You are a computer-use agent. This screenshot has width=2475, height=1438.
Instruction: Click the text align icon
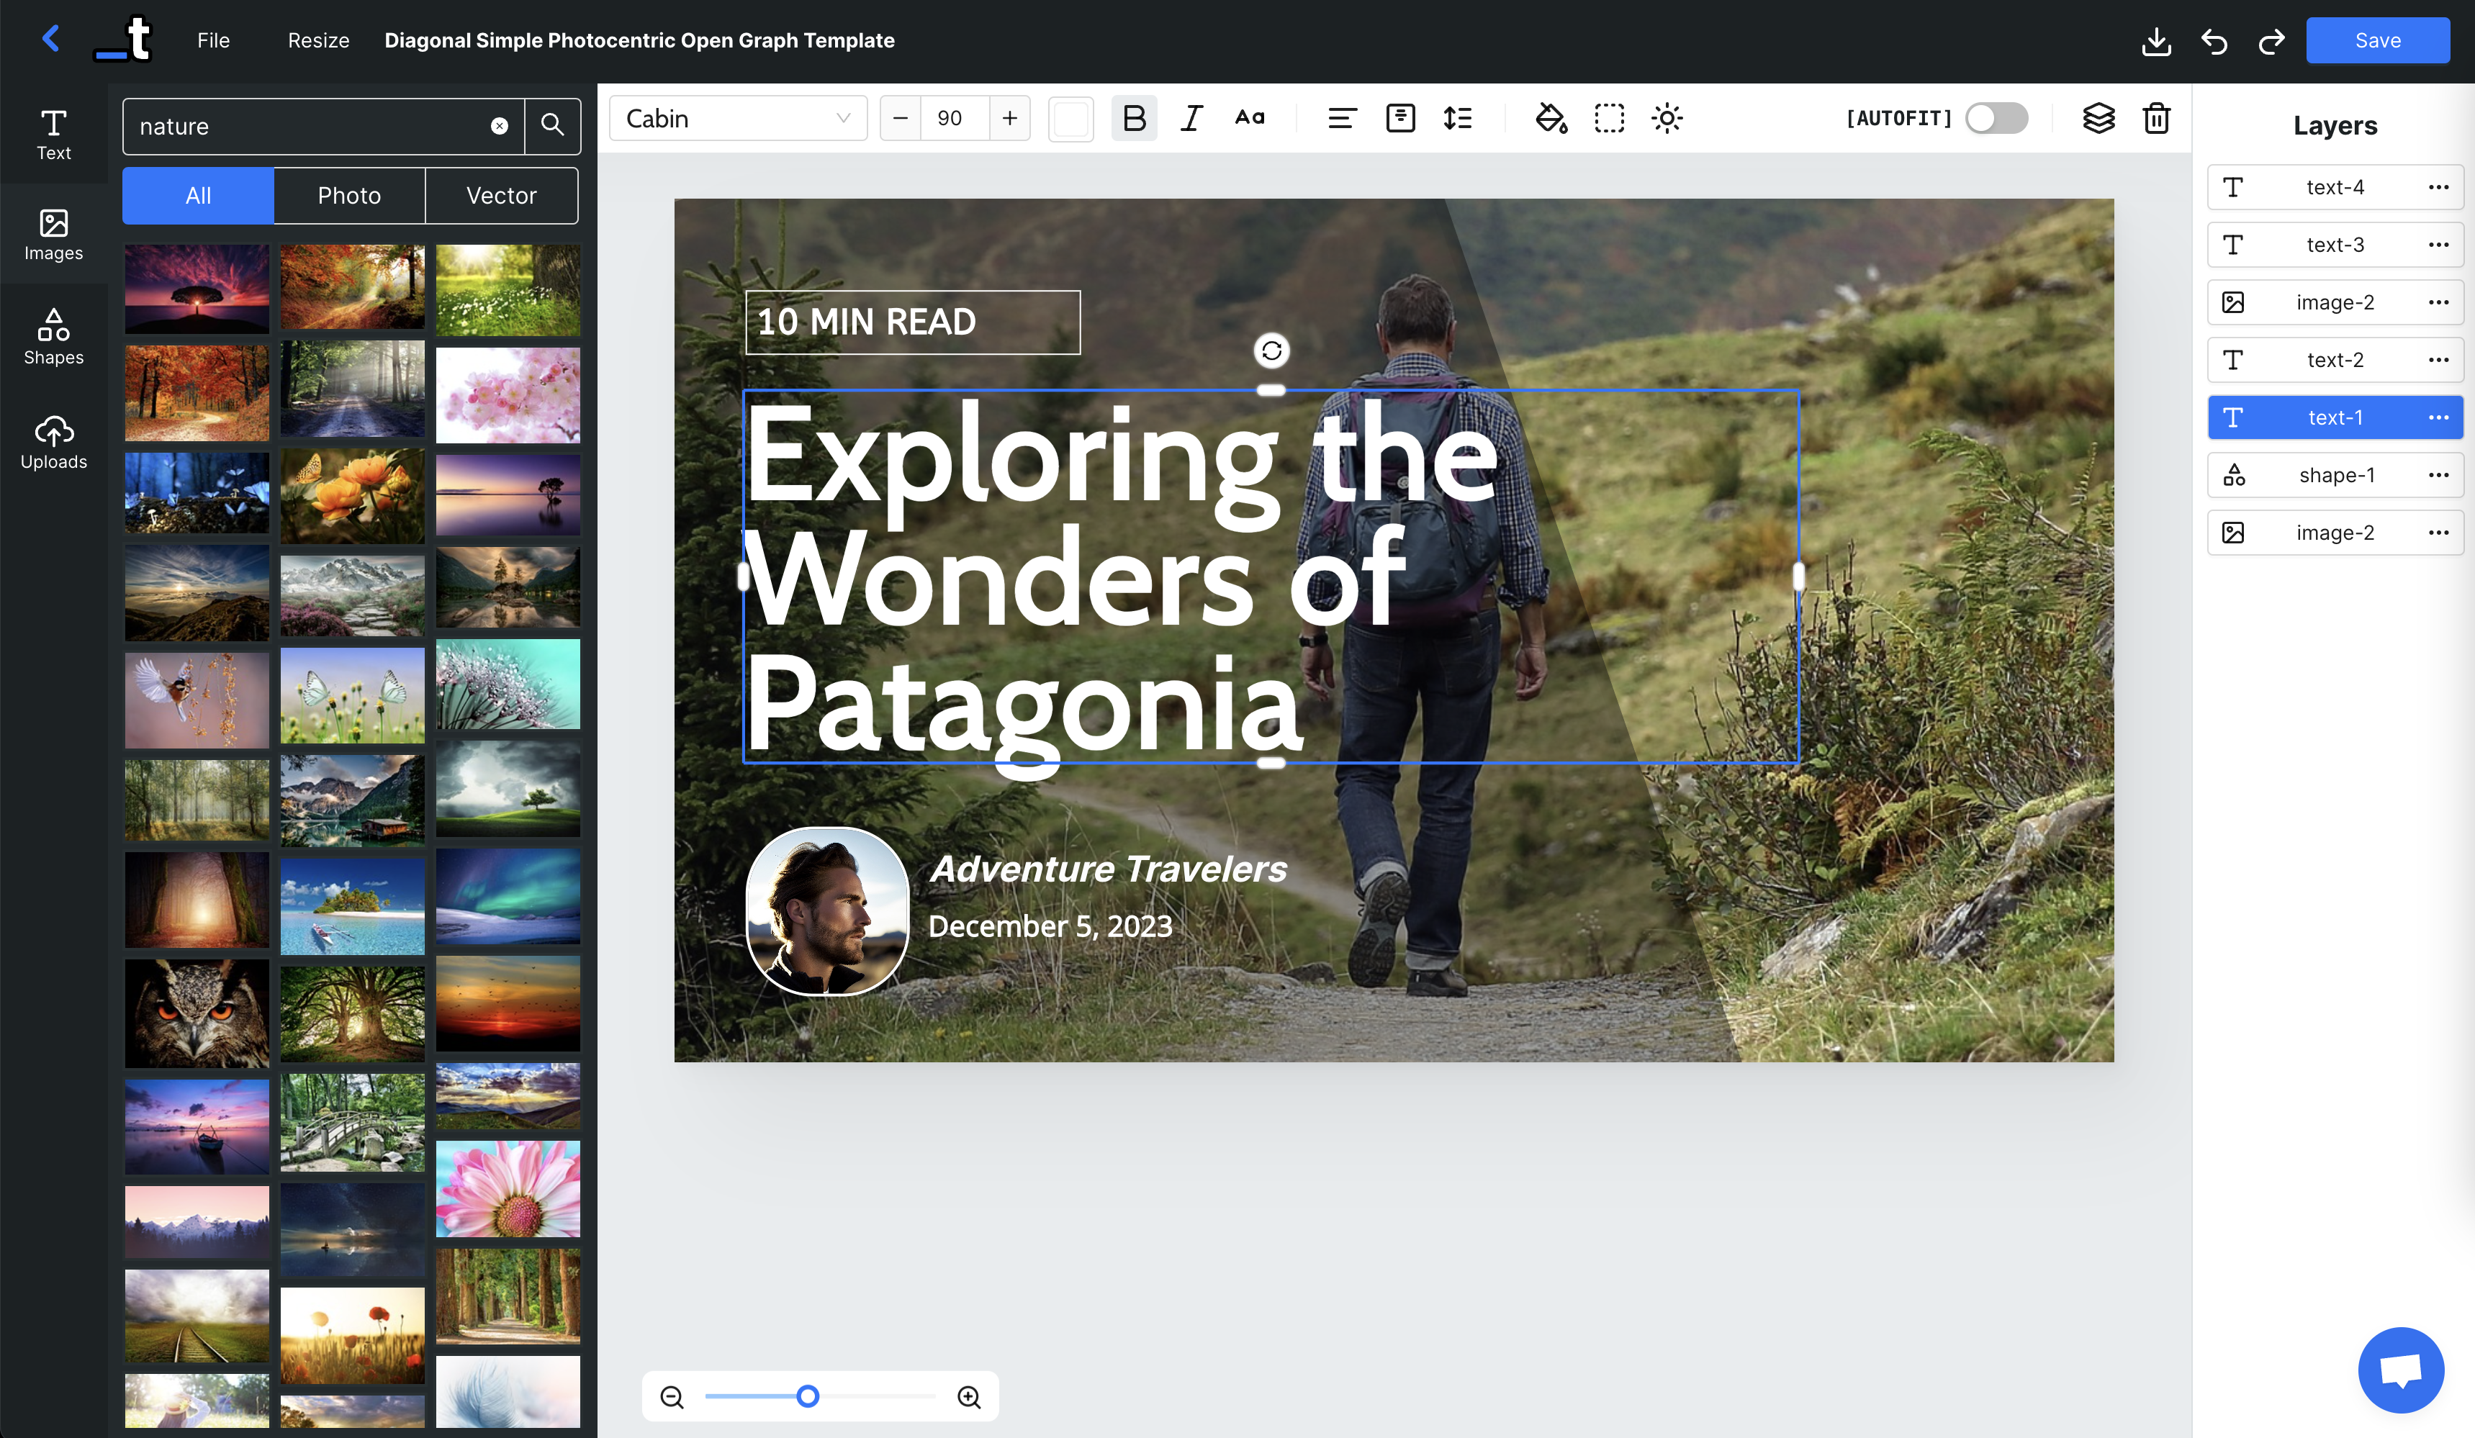point(1342,119)
